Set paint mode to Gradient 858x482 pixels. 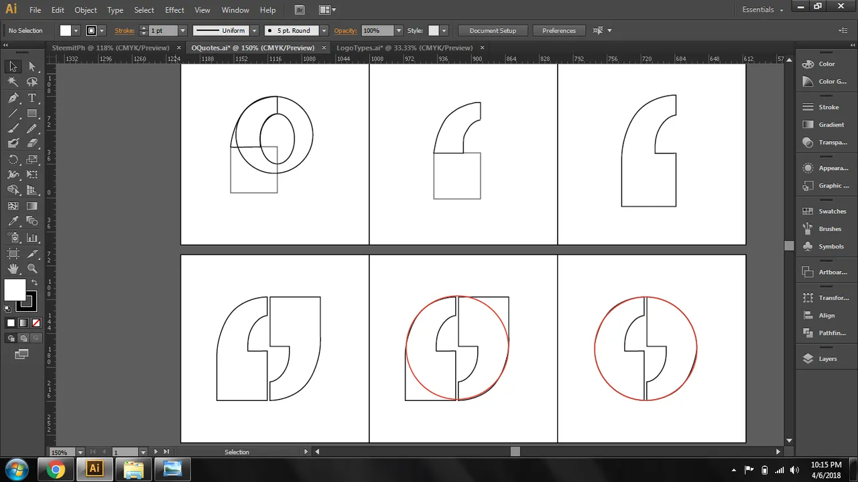(23, 323)
